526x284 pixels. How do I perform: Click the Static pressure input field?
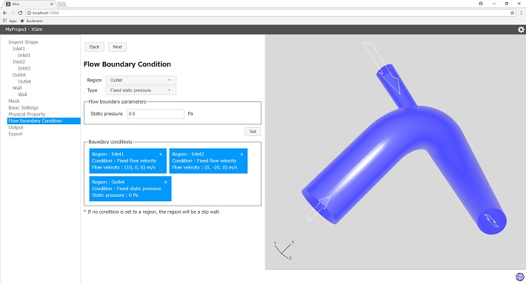[x=156, y=114]
